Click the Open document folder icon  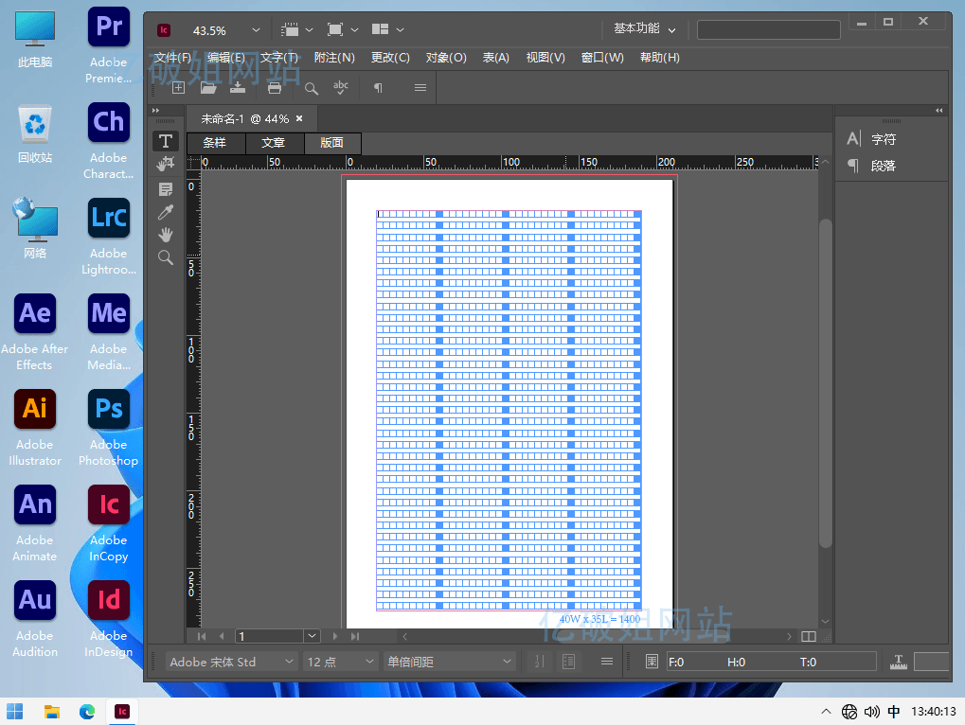click(x=208, y=88)
